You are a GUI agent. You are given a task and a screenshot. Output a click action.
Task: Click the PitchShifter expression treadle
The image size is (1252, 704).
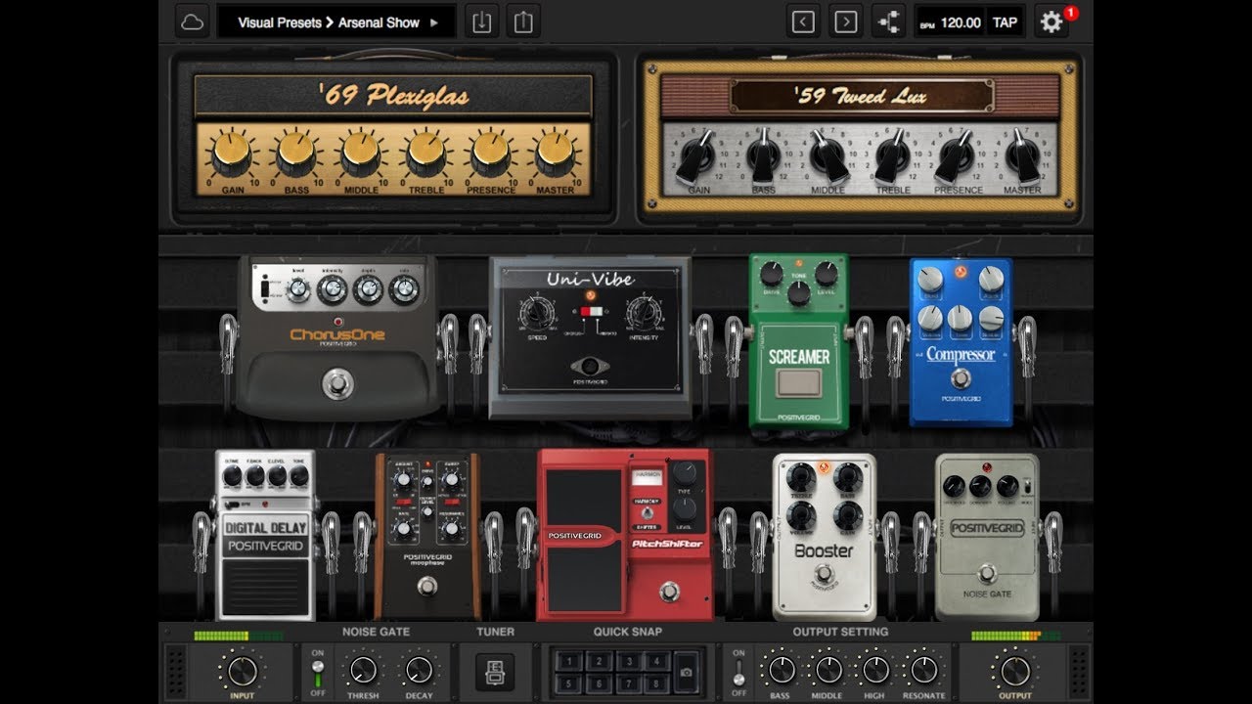[585, 540]
